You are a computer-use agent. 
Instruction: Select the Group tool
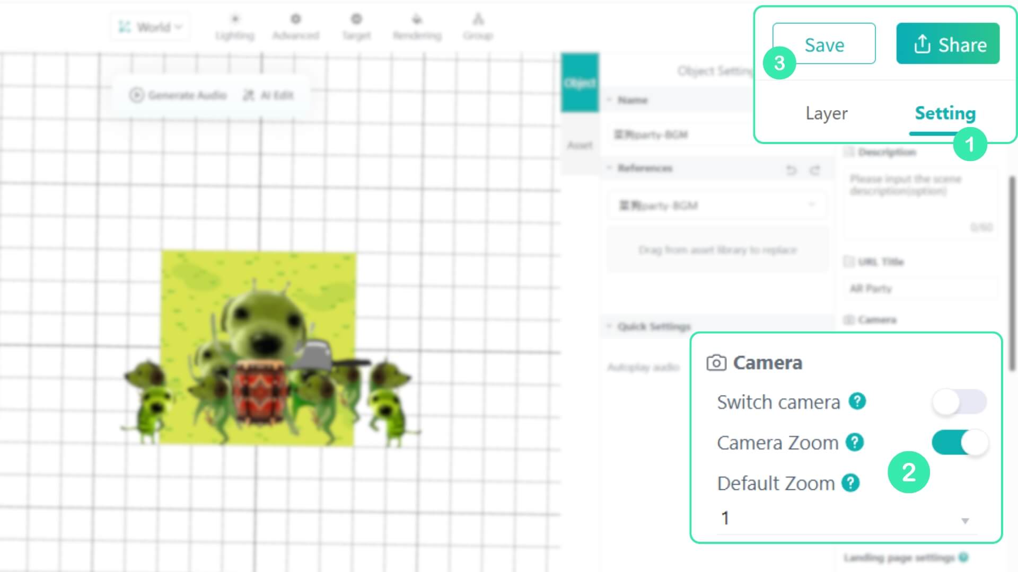point(478,27)
